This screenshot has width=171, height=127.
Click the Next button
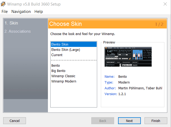click(129, 121)
